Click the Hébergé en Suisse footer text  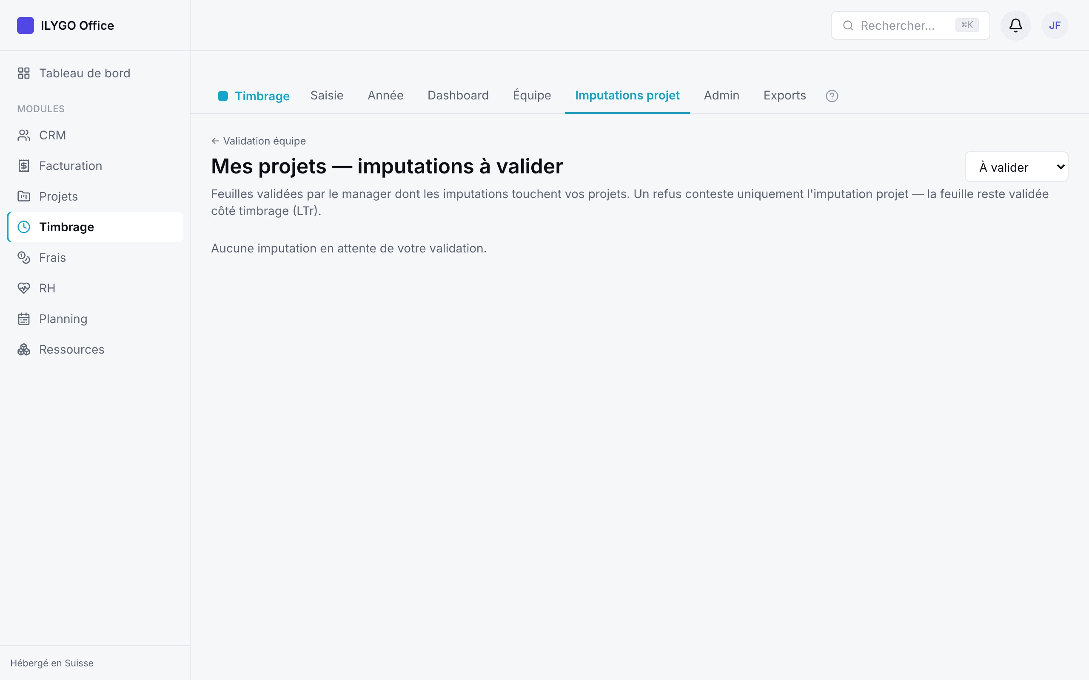tap(52, 663)
